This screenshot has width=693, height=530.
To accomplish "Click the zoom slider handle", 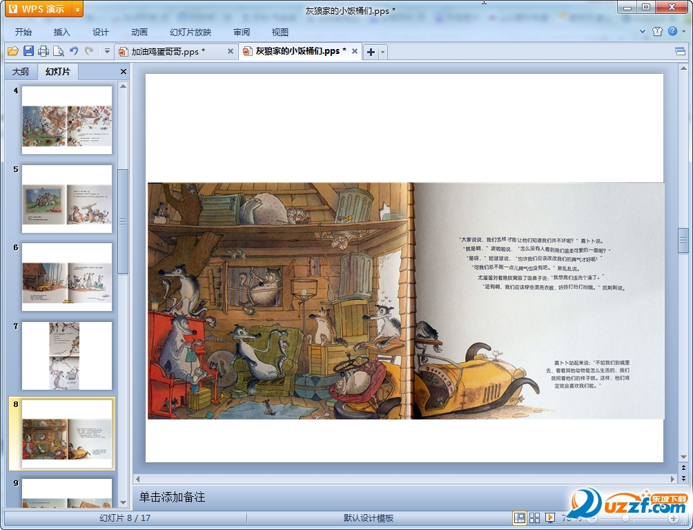I will (x=625, y=518).
